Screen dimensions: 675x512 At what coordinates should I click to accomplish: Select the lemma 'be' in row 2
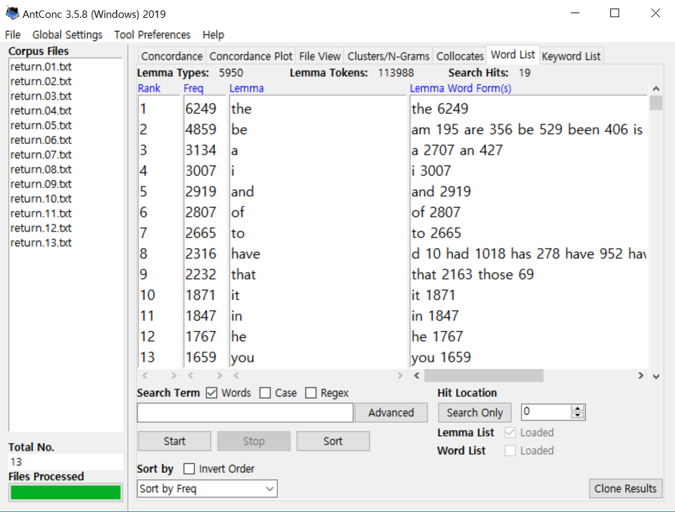coord(239,130)
